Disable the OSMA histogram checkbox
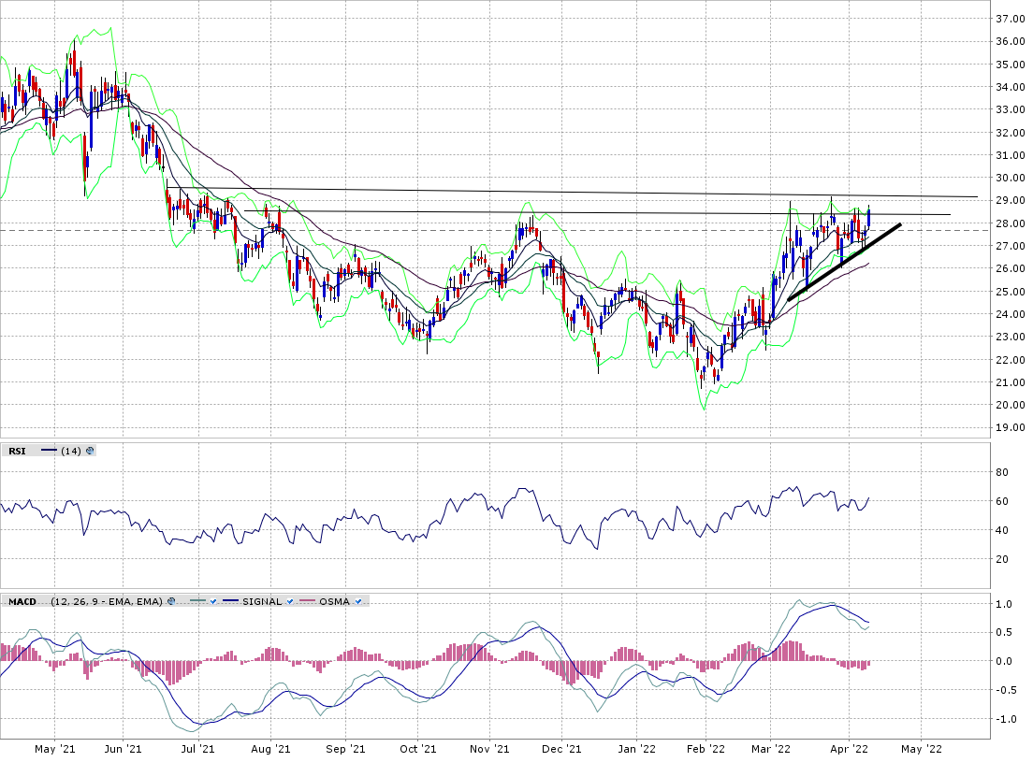Image resolution: width=1033 pixels, height=762 pixels. (x=357, y=601)
